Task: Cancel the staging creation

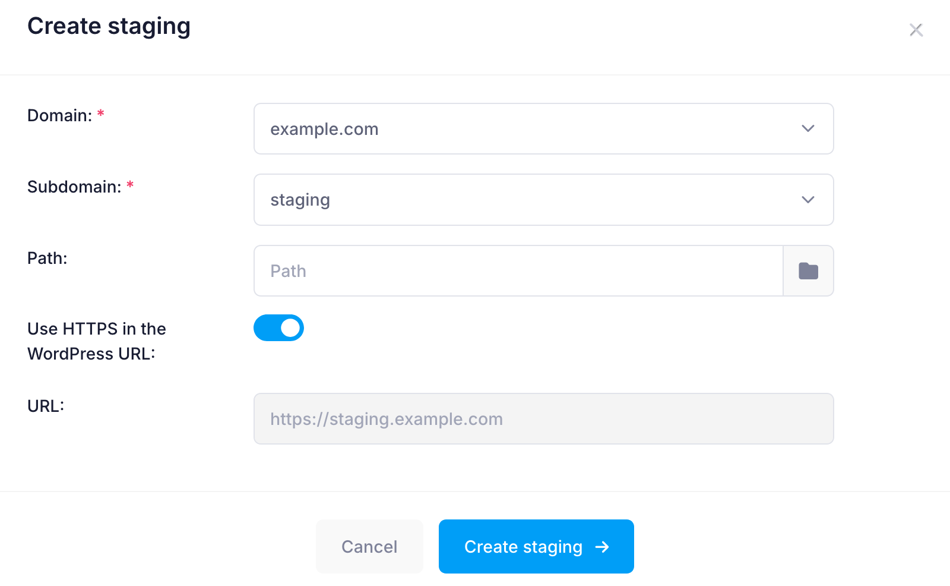Action: (x=369, y=546)
